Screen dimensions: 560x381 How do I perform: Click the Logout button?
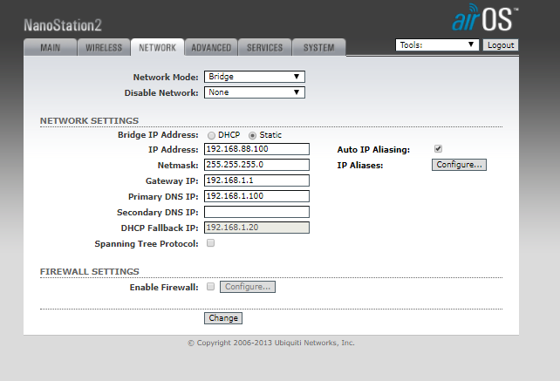501,44
